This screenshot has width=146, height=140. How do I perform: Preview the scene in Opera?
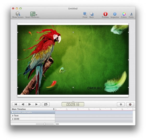pos(105,15)
